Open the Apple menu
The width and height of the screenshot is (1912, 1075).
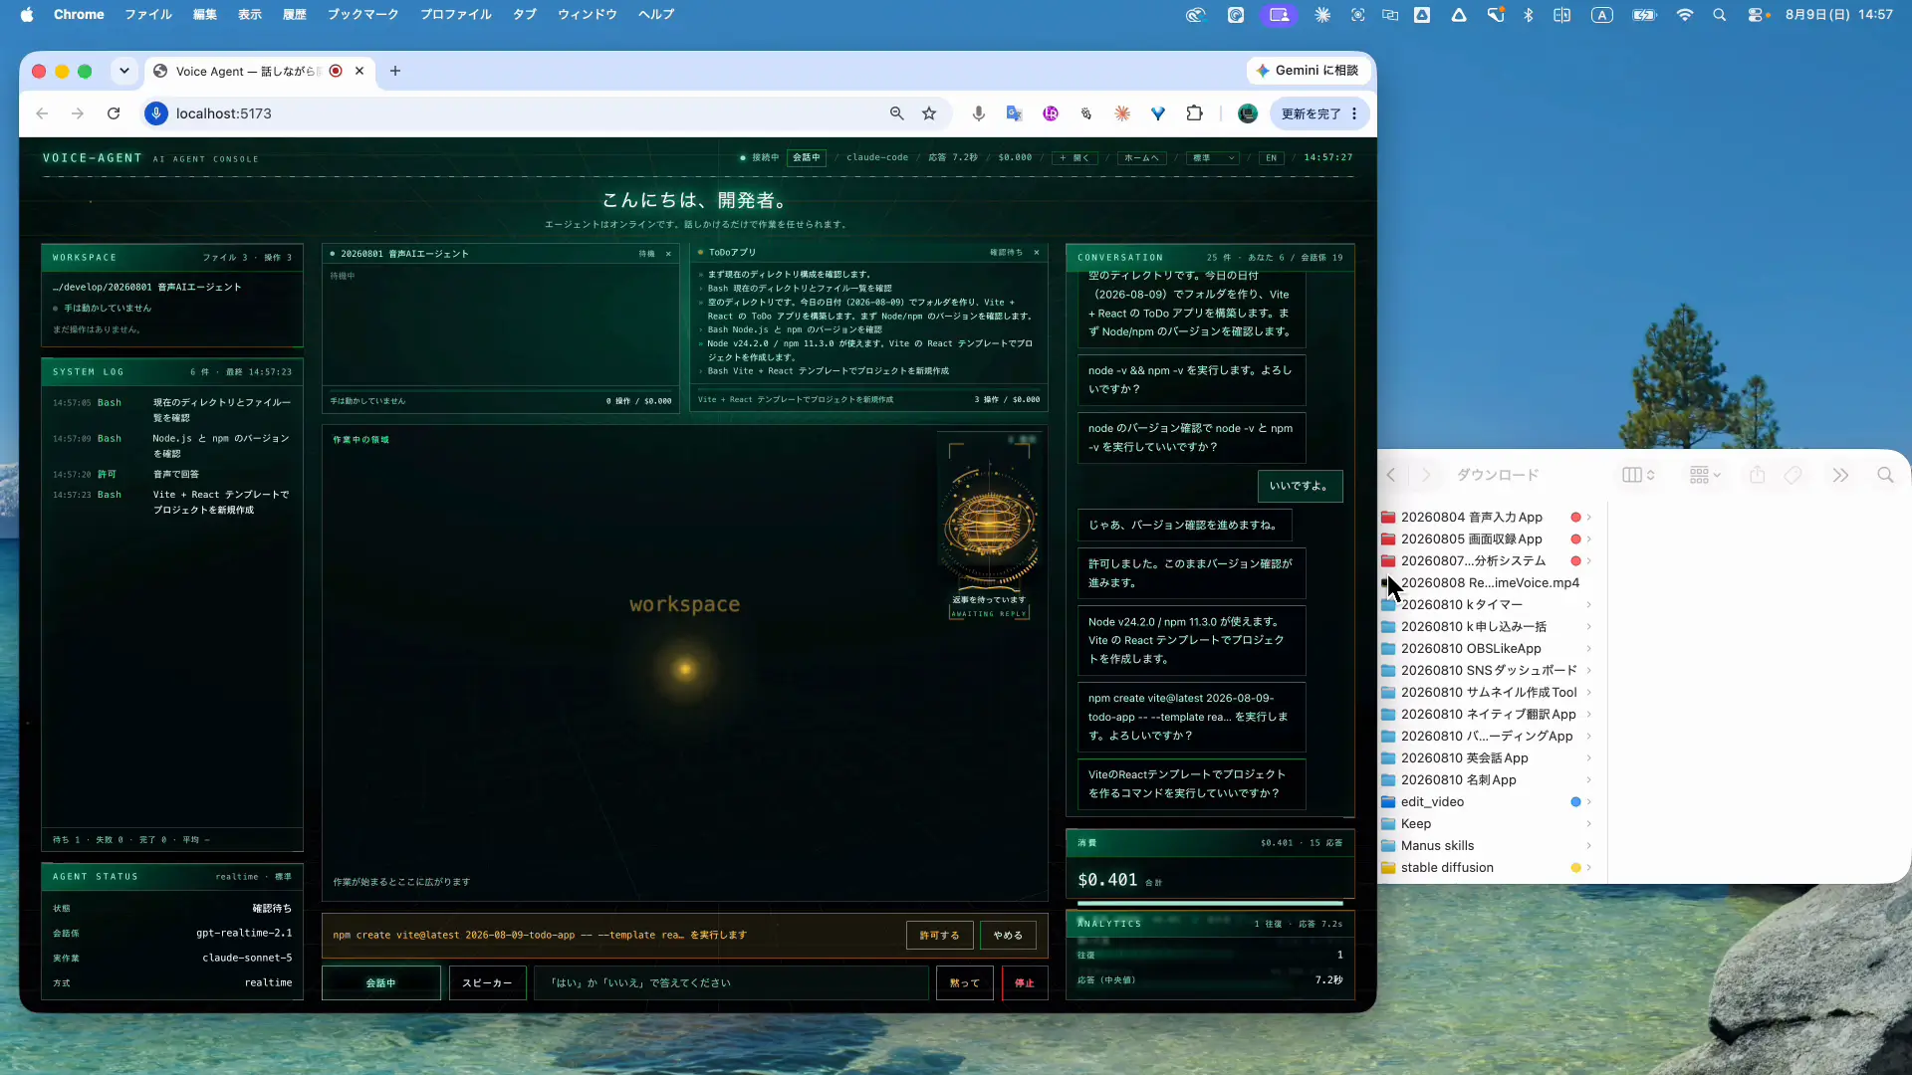27,14
